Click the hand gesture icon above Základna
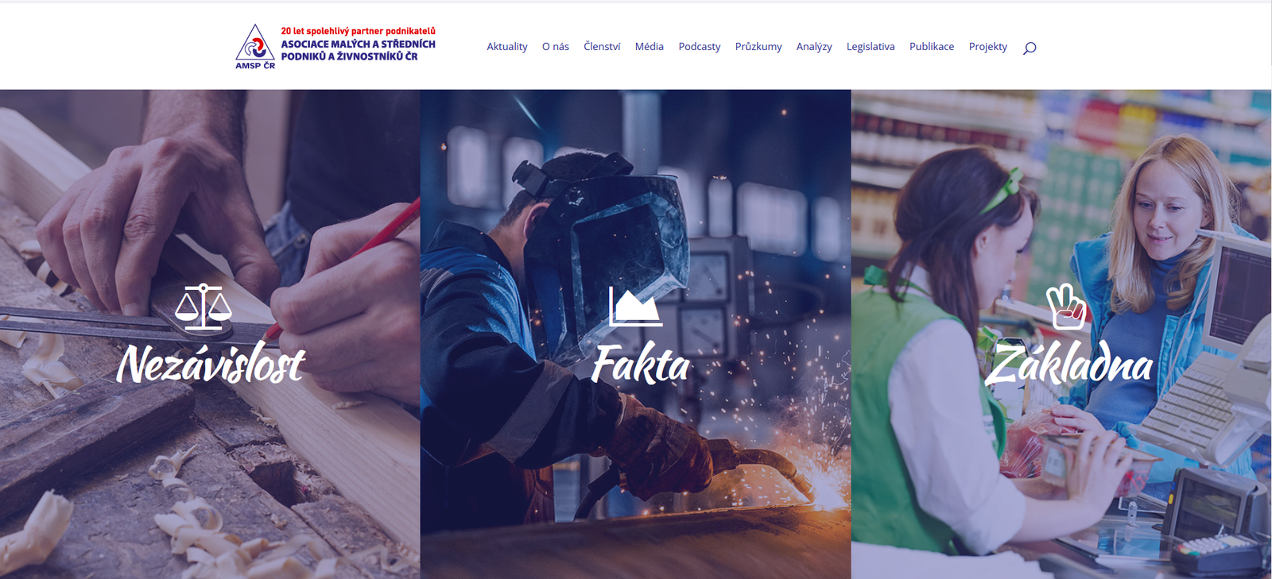 pos(1066,306)
